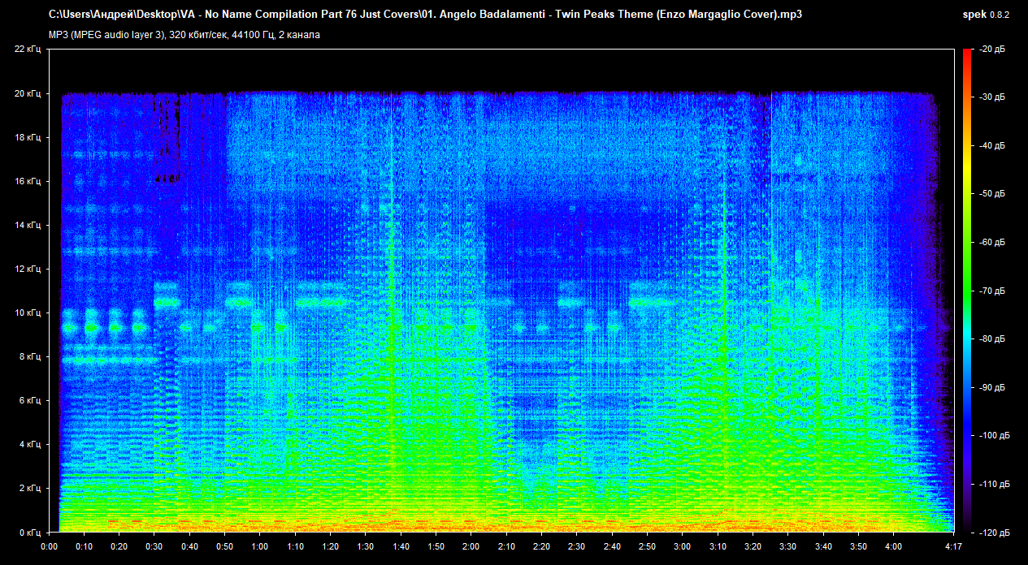Click the -60 дБ scale label
This screenshot has width=1028, height=565.
click(x=993, y=243)
